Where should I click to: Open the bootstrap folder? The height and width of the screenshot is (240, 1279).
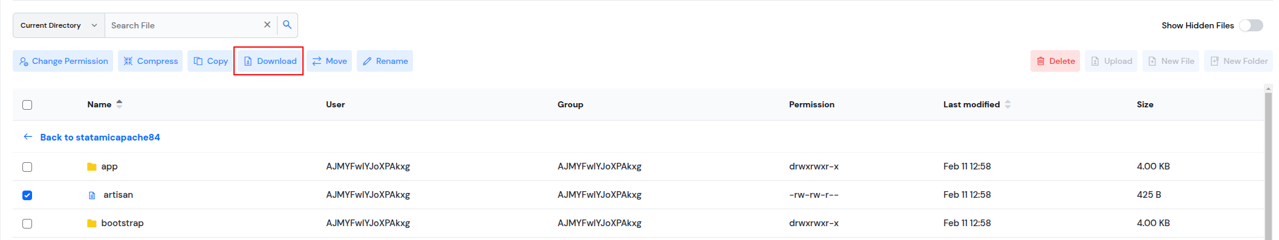[x=122, y=223]
